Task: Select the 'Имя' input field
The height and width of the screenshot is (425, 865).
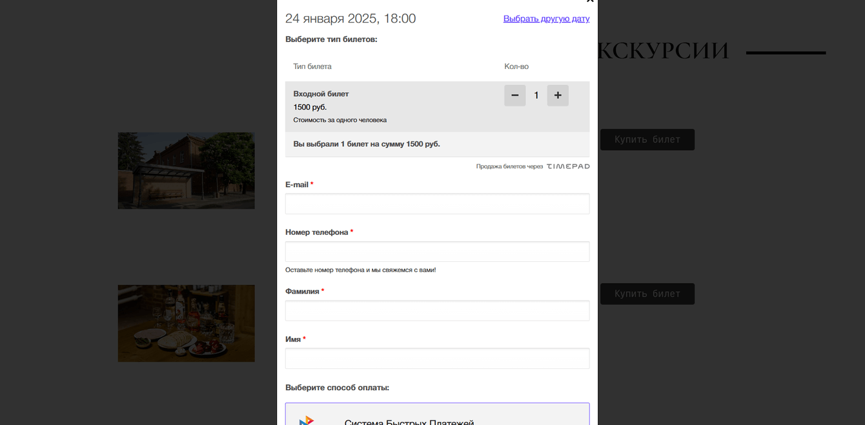Action: (437, 359)
